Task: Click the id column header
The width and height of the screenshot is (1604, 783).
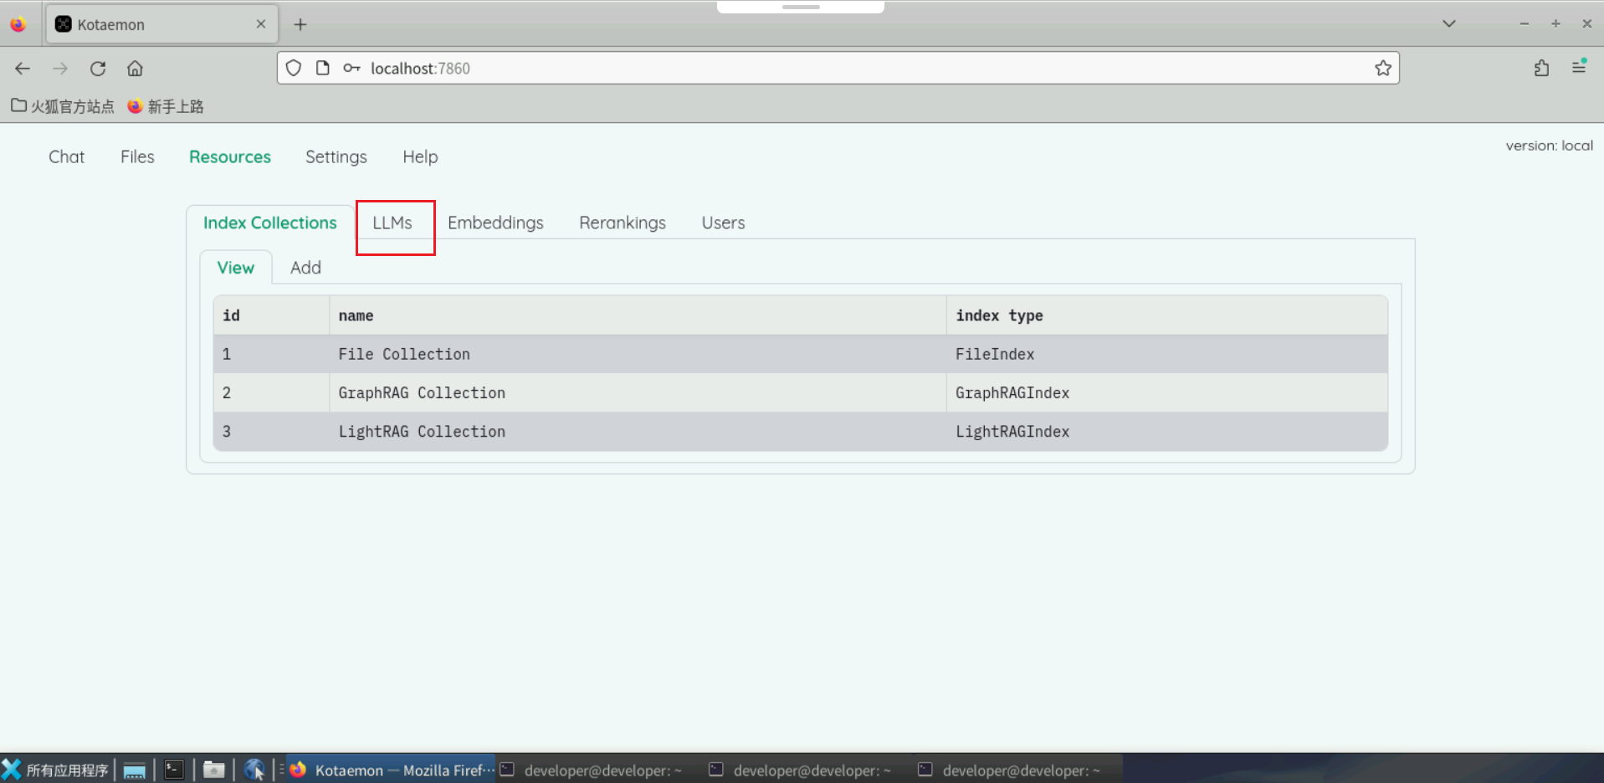Action: click(x=271, y=315)
